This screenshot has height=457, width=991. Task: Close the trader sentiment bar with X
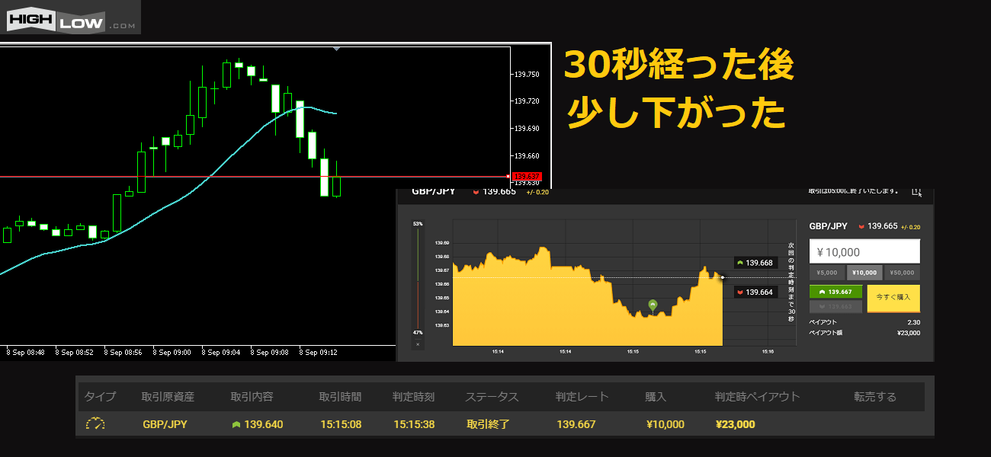pos(417,344)
